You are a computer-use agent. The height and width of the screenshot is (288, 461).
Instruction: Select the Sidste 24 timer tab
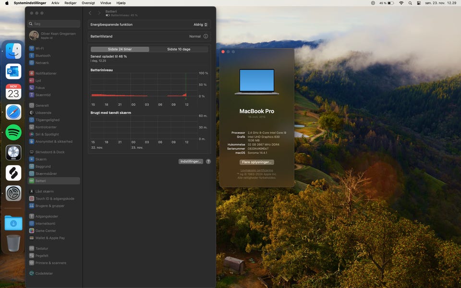pyautogui.click(x=120, y=49)
